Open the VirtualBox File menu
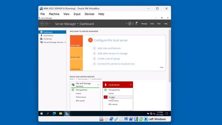Viewport: 222px width, 125px height. coord(42,14)
